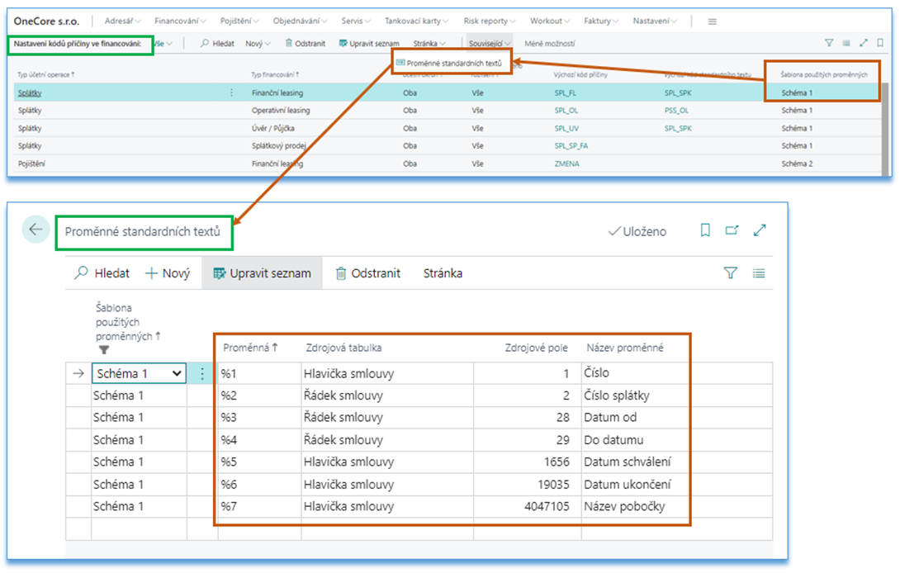Screen dimensions: 900x573
Task: Open the Schéma 1 dropdown in first row
Action: click(176, 373)
